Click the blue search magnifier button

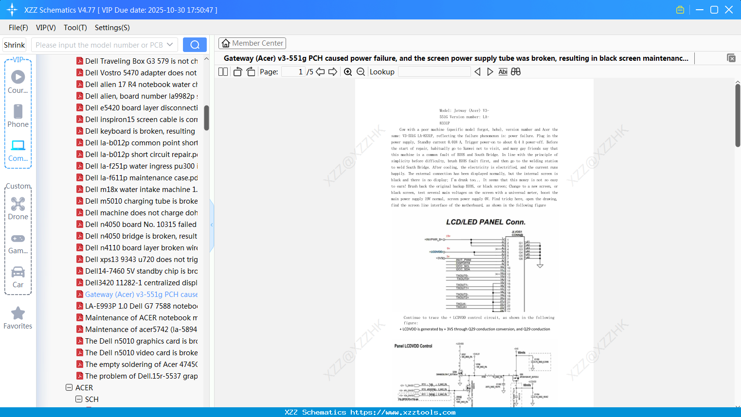[x=195, y=45]
